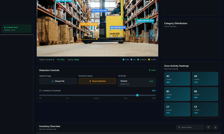Select zone B1 in the heatmap

coord(177,94)
